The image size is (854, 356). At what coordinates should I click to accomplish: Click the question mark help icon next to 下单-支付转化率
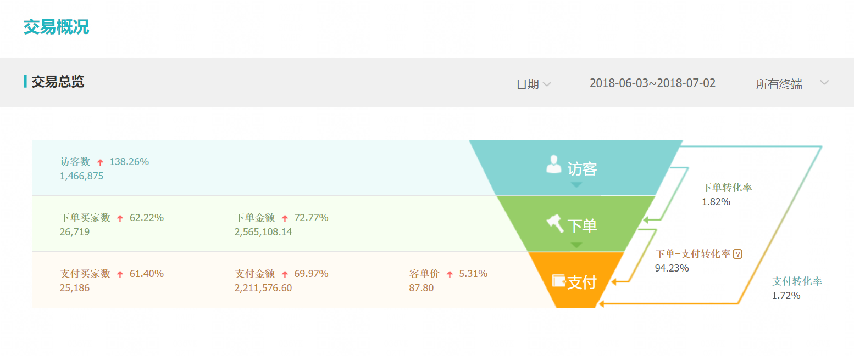738,254
